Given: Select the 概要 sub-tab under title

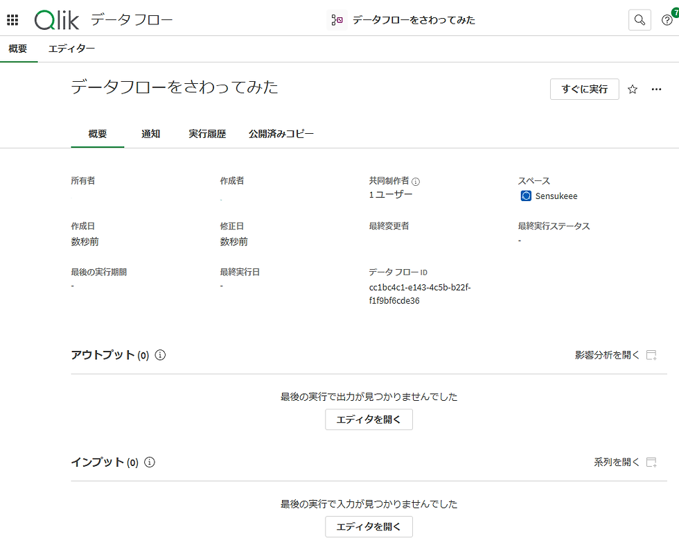Looking at the screenshot, I should (x=98, y=134).
